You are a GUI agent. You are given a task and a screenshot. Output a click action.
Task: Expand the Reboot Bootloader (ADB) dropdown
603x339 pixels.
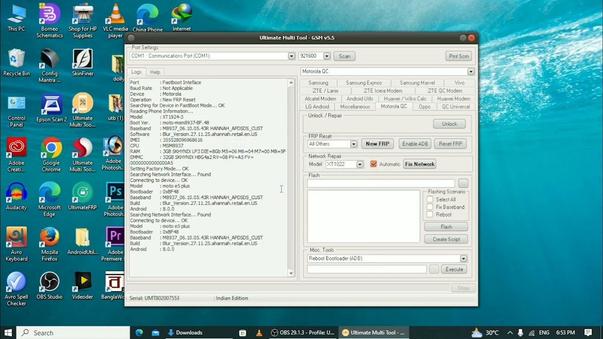464,258
